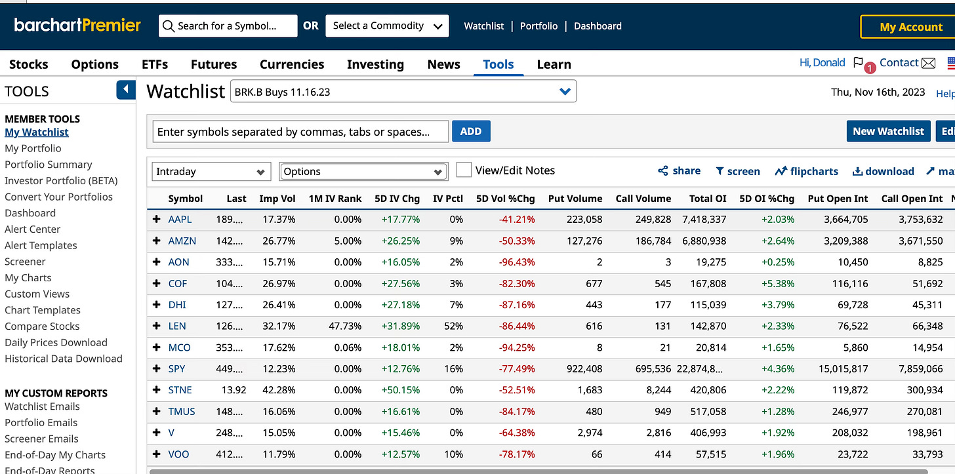Open the Options nav menu
This screenshot has height=474, width=955.
94,64
